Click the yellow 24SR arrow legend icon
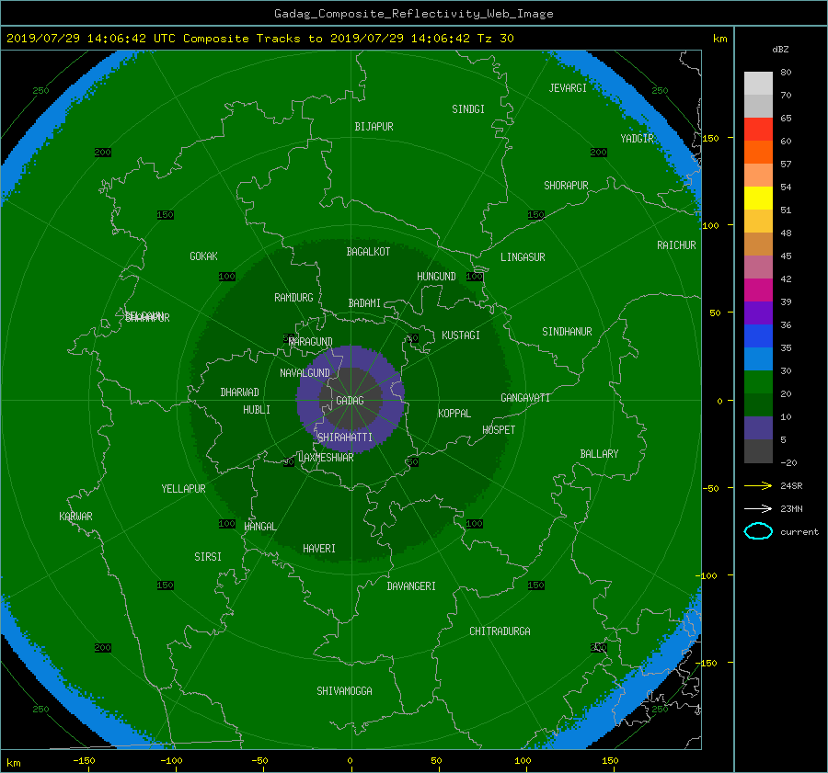Screen dimensions: 828x773 click(x=758, y=486)
